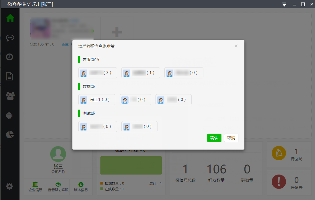The width and height of the screenshot is (315, 200).
Task: Select 客服部15 agent with count (1)
Action: point(141,73)
